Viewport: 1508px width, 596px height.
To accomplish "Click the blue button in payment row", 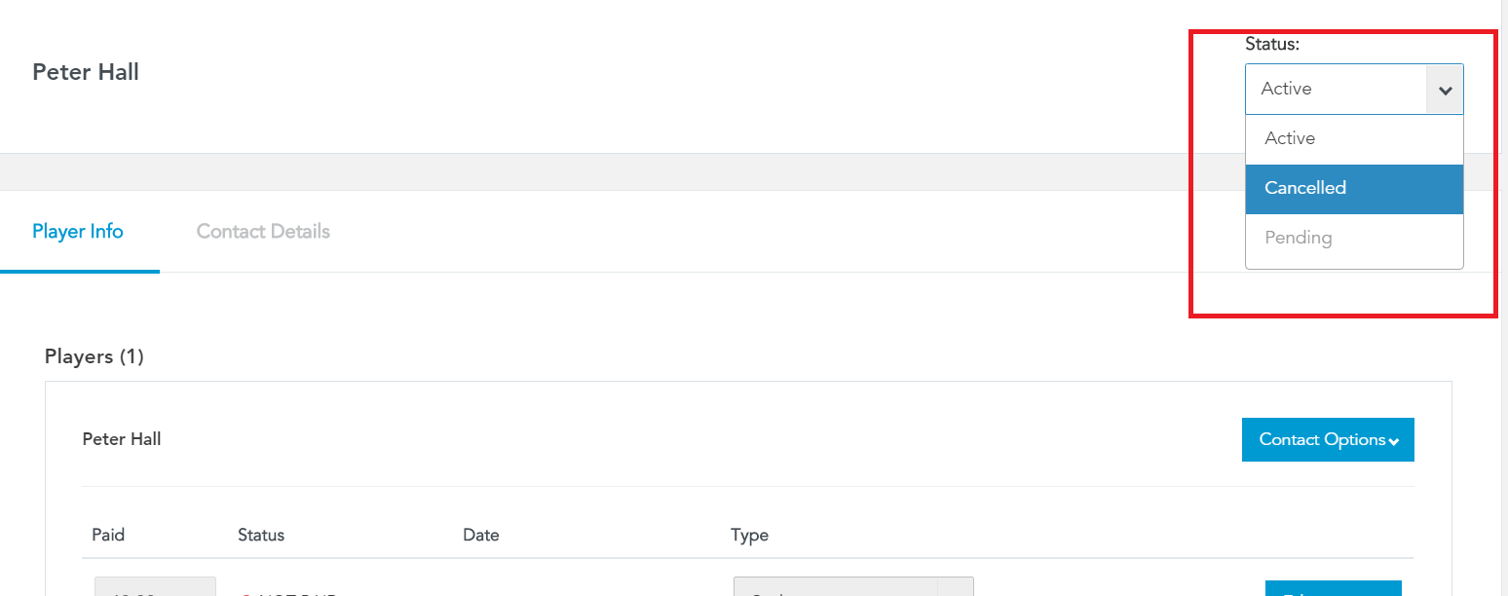I will point(1333,588).
